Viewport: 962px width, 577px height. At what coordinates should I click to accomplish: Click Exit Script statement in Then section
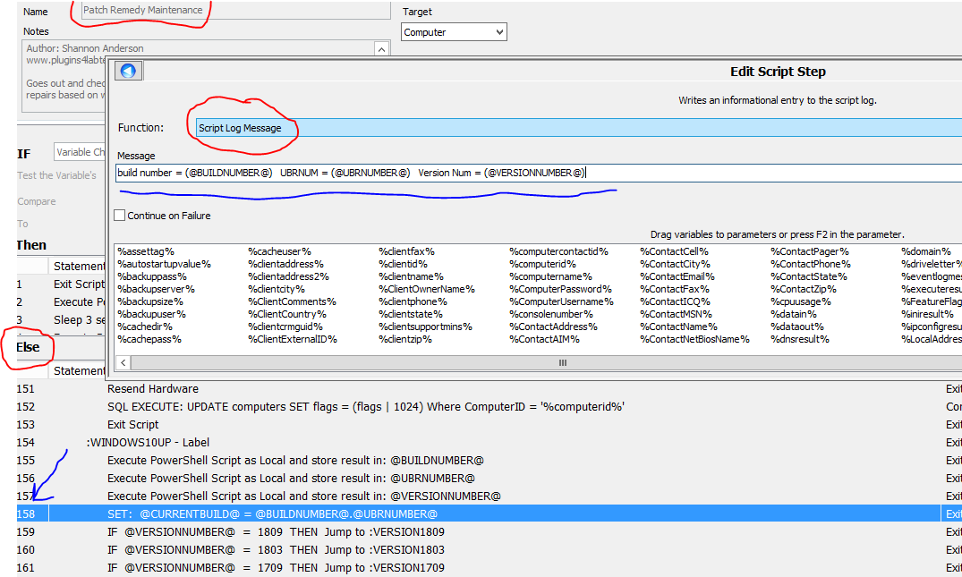point(79,284)
